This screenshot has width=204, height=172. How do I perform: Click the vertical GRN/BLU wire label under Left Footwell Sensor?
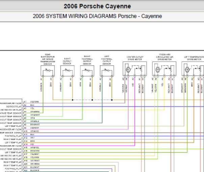click(100, 87)
